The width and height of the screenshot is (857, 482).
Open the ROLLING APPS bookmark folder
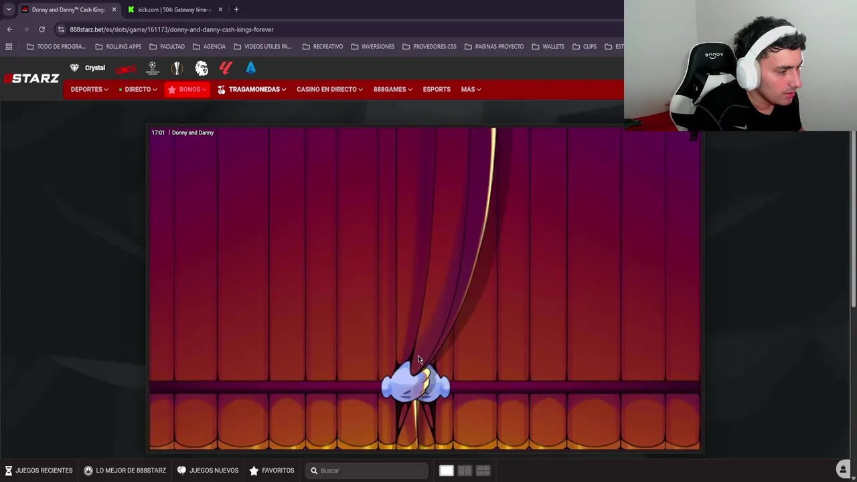[x=118, y=46]
